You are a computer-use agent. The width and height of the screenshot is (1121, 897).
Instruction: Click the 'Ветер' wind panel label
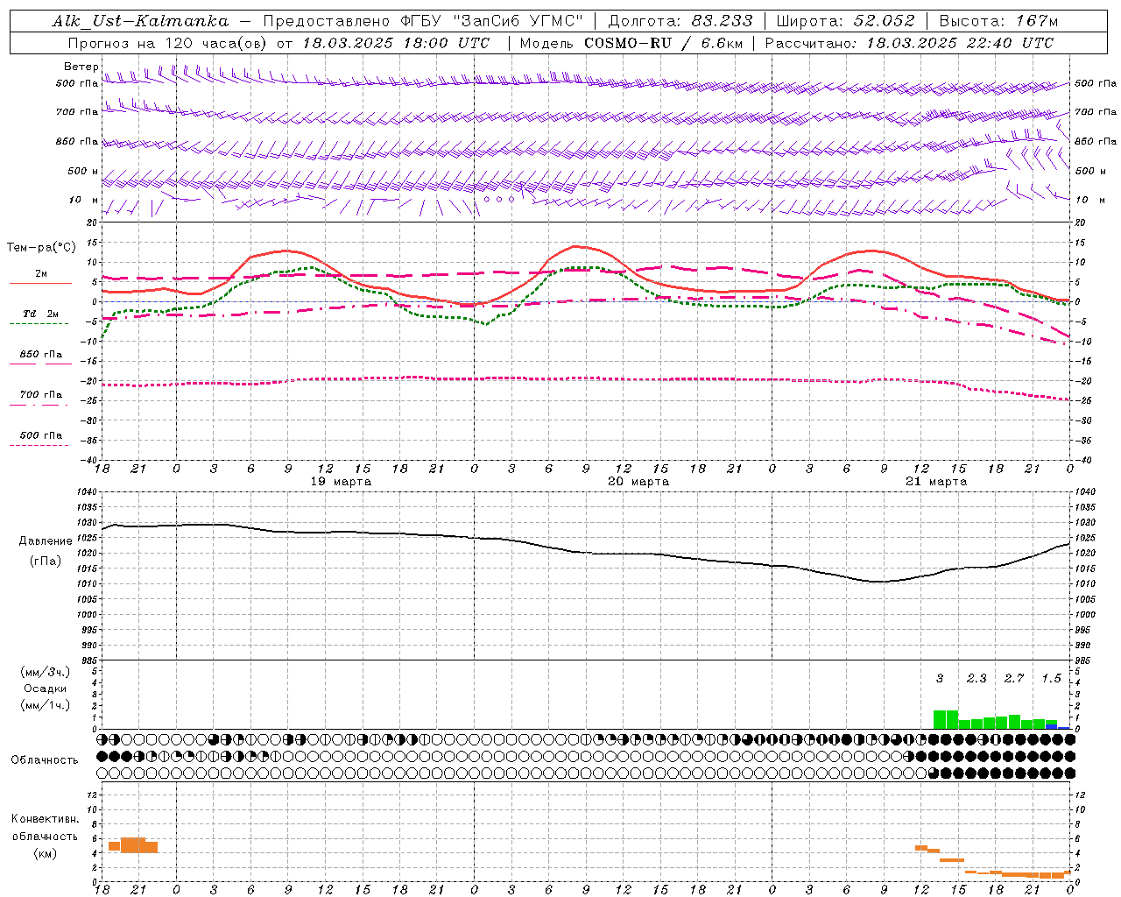(81, 67)
